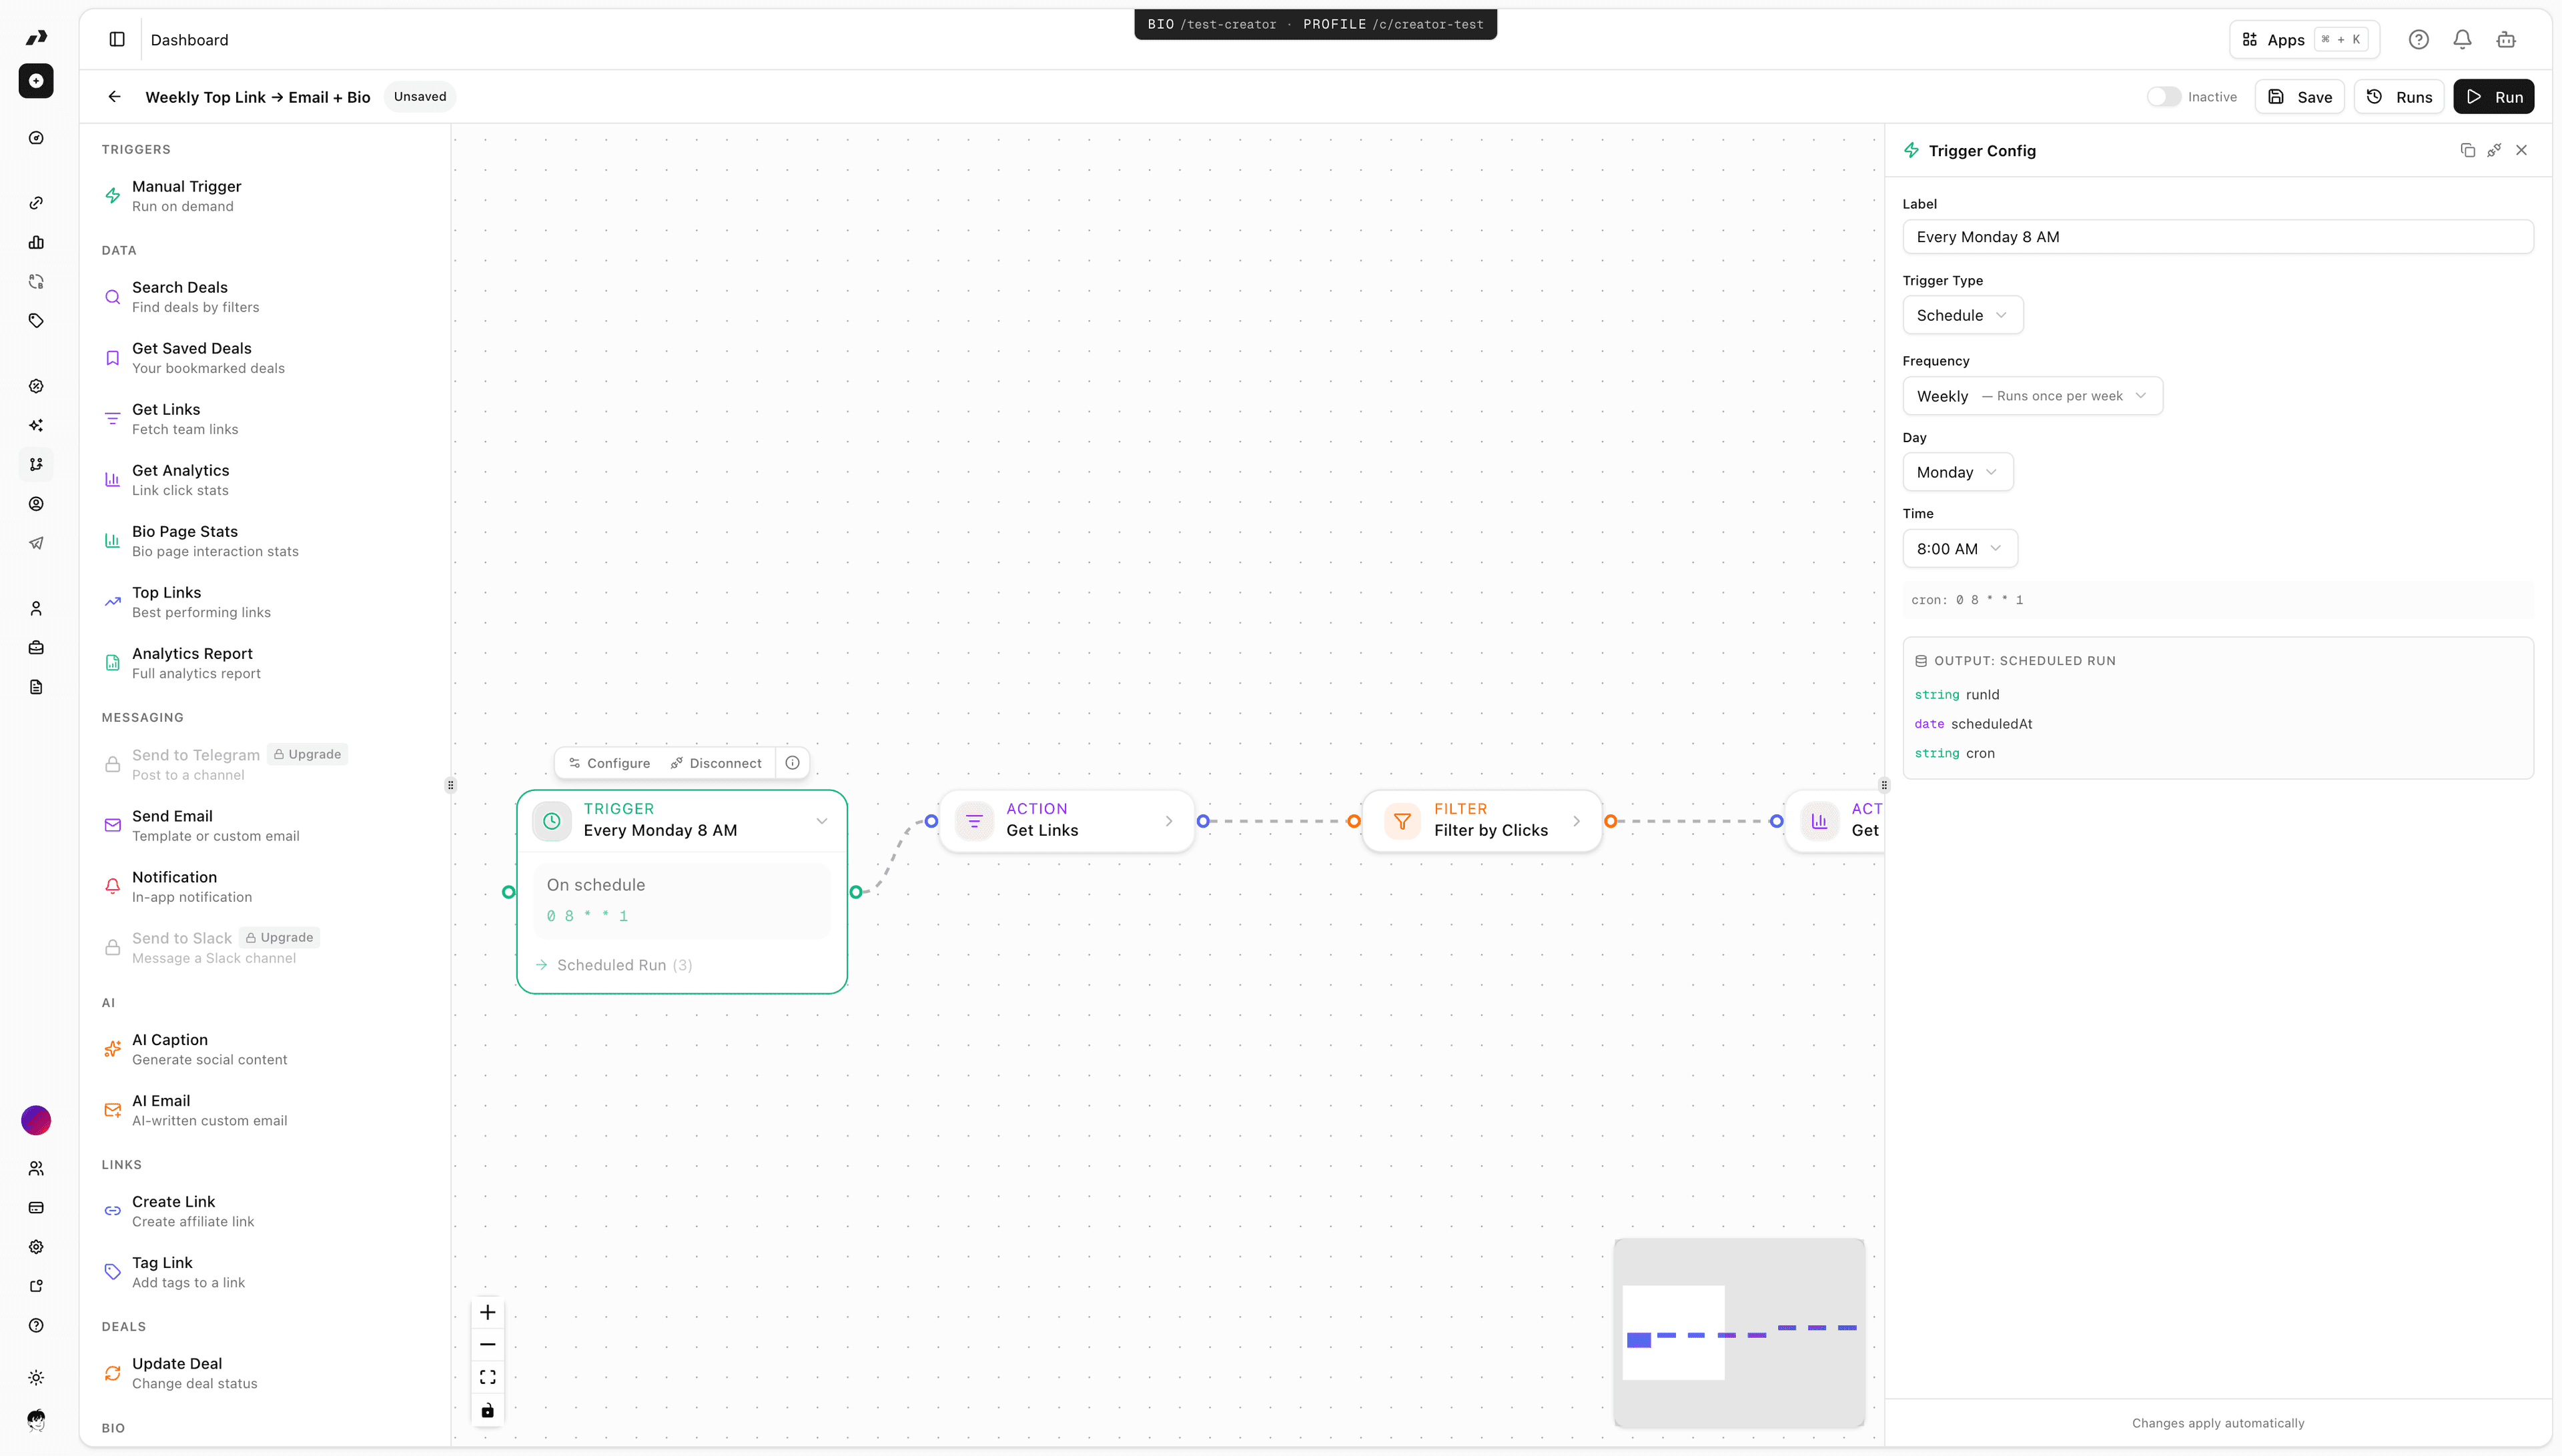Image resolution: width=2562 pixels, height=1456 pixels.
Task: Open the send/paper-plane icon in the sidebar
Action: 36,543
